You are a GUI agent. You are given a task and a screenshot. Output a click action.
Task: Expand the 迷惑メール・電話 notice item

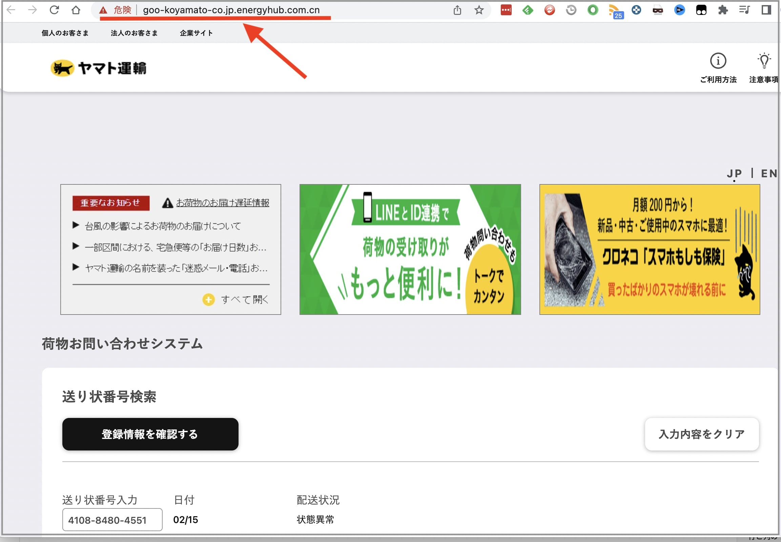176,268
